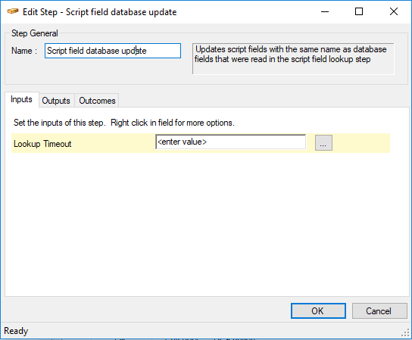Focus the Lookup Timeout value field
The width and height of the screenshot is (412, 340).
pyautogui.click(x=230, y=142)
